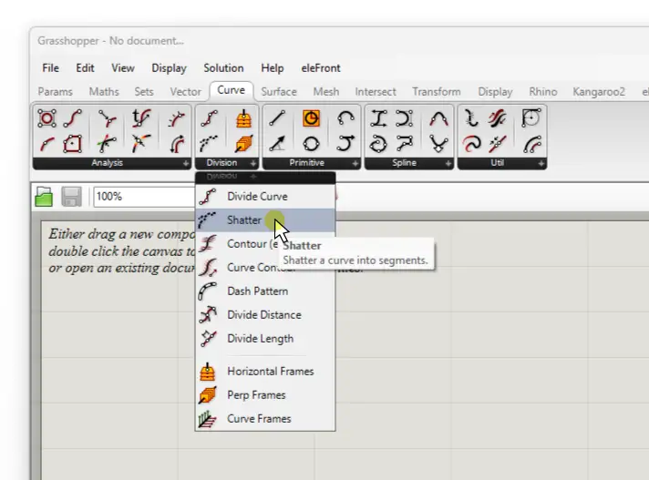This screenshot has width=649, height=480.
Task: Open the File menu
Action: [50, 67]
